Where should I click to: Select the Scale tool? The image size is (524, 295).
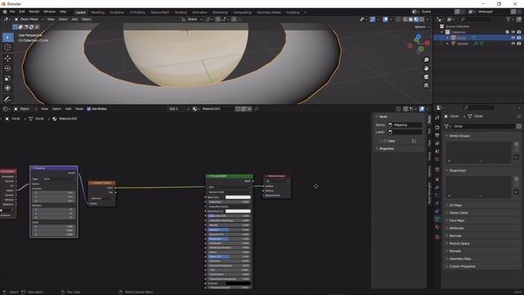(x=7, y=79)
